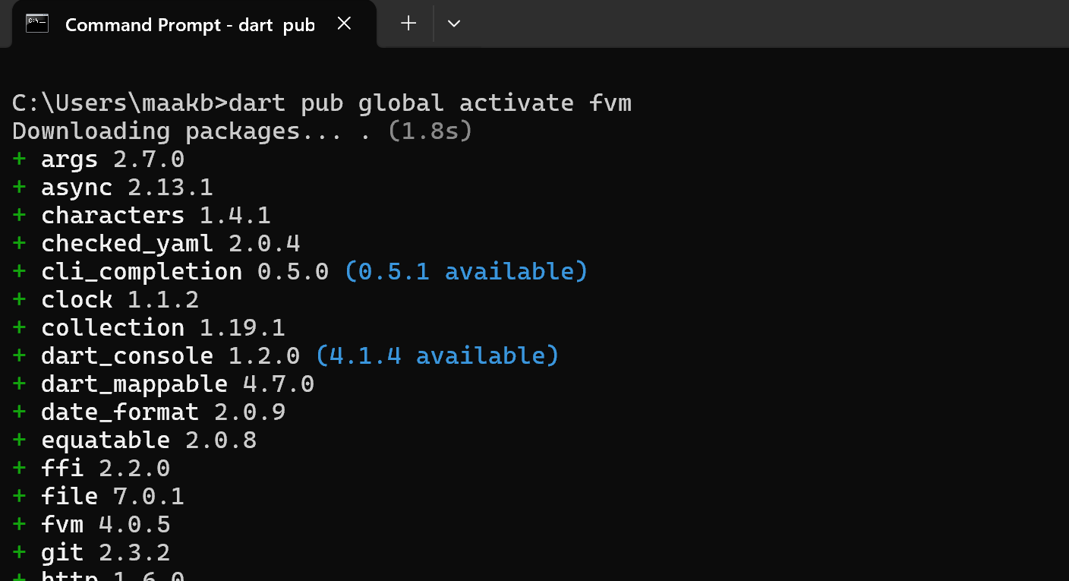Open a new terminal tab with plus button
This screenshot has width=1069, height=581.
(408, 24)
